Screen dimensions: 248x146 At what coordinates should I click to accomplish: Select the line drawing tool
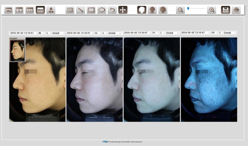[80, 10]
